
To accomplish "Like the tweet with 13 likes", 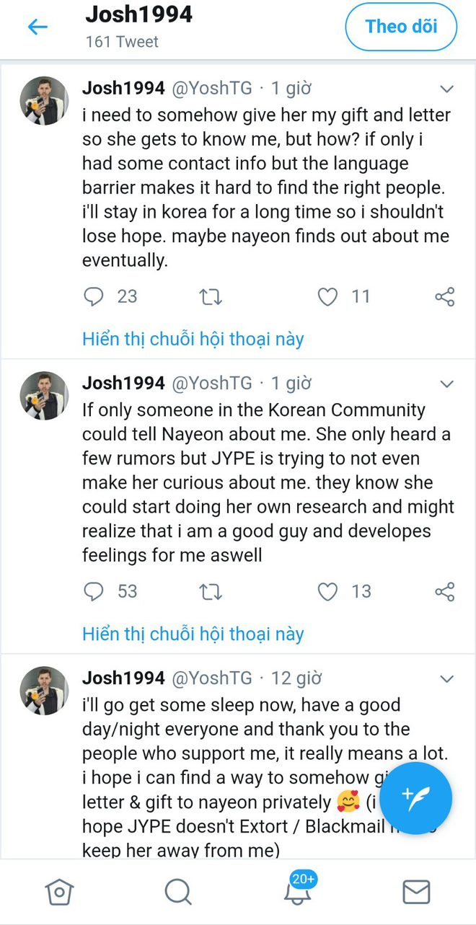I will (x=327, y=592).
